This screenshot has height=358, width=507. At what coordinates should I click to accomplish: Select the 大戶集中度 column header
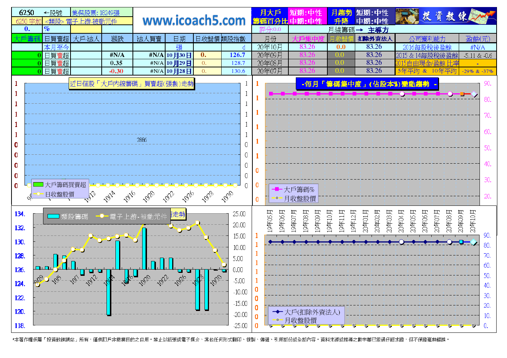308,39
